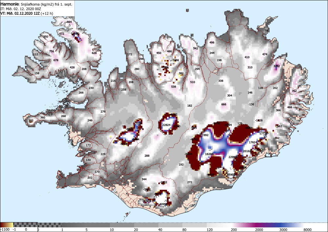This screenshot has height=232, width=328.
Task: Click the legend label 8000
Action: click(x=308, y=229)
